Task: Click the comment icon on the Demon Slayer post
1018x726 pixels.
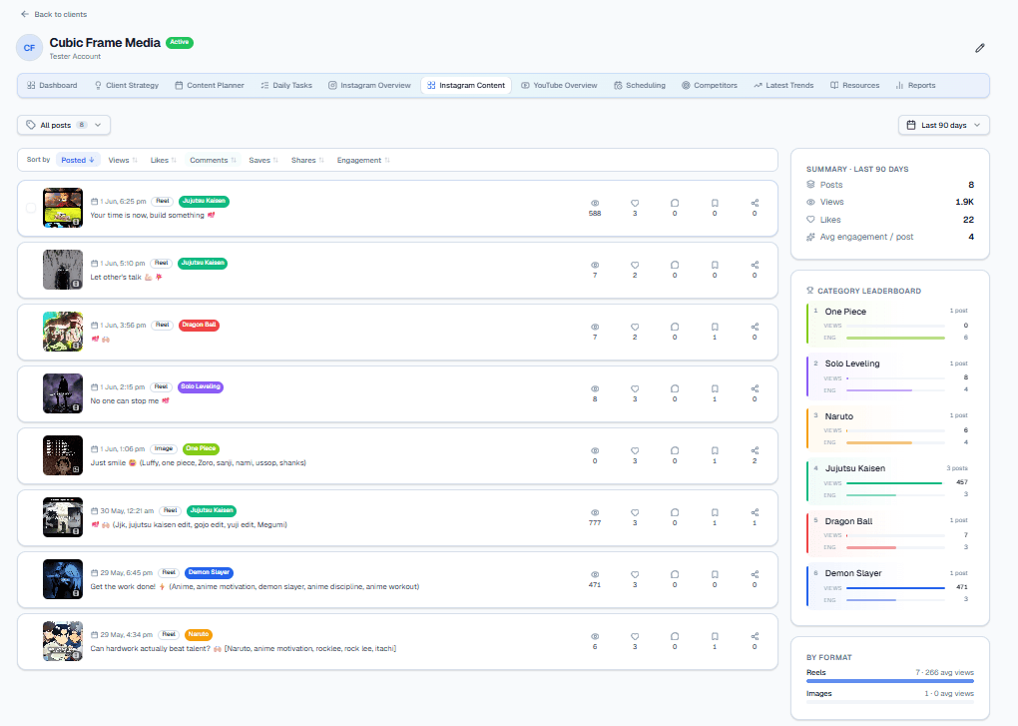Action: tap(675, 574)
